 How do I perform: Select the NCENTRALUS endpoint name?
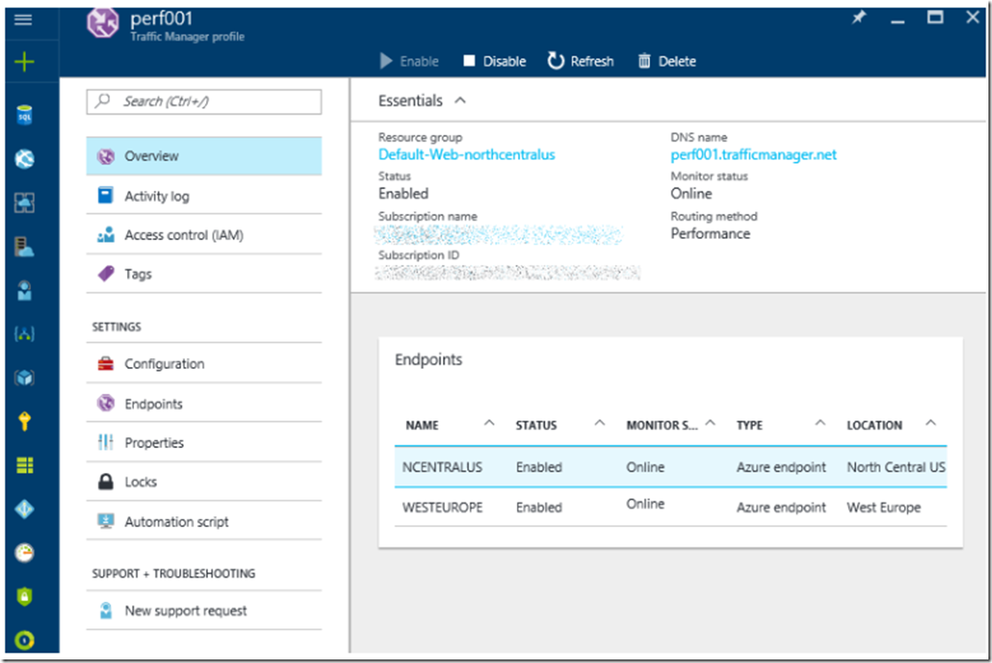click(x=442, y=467)
